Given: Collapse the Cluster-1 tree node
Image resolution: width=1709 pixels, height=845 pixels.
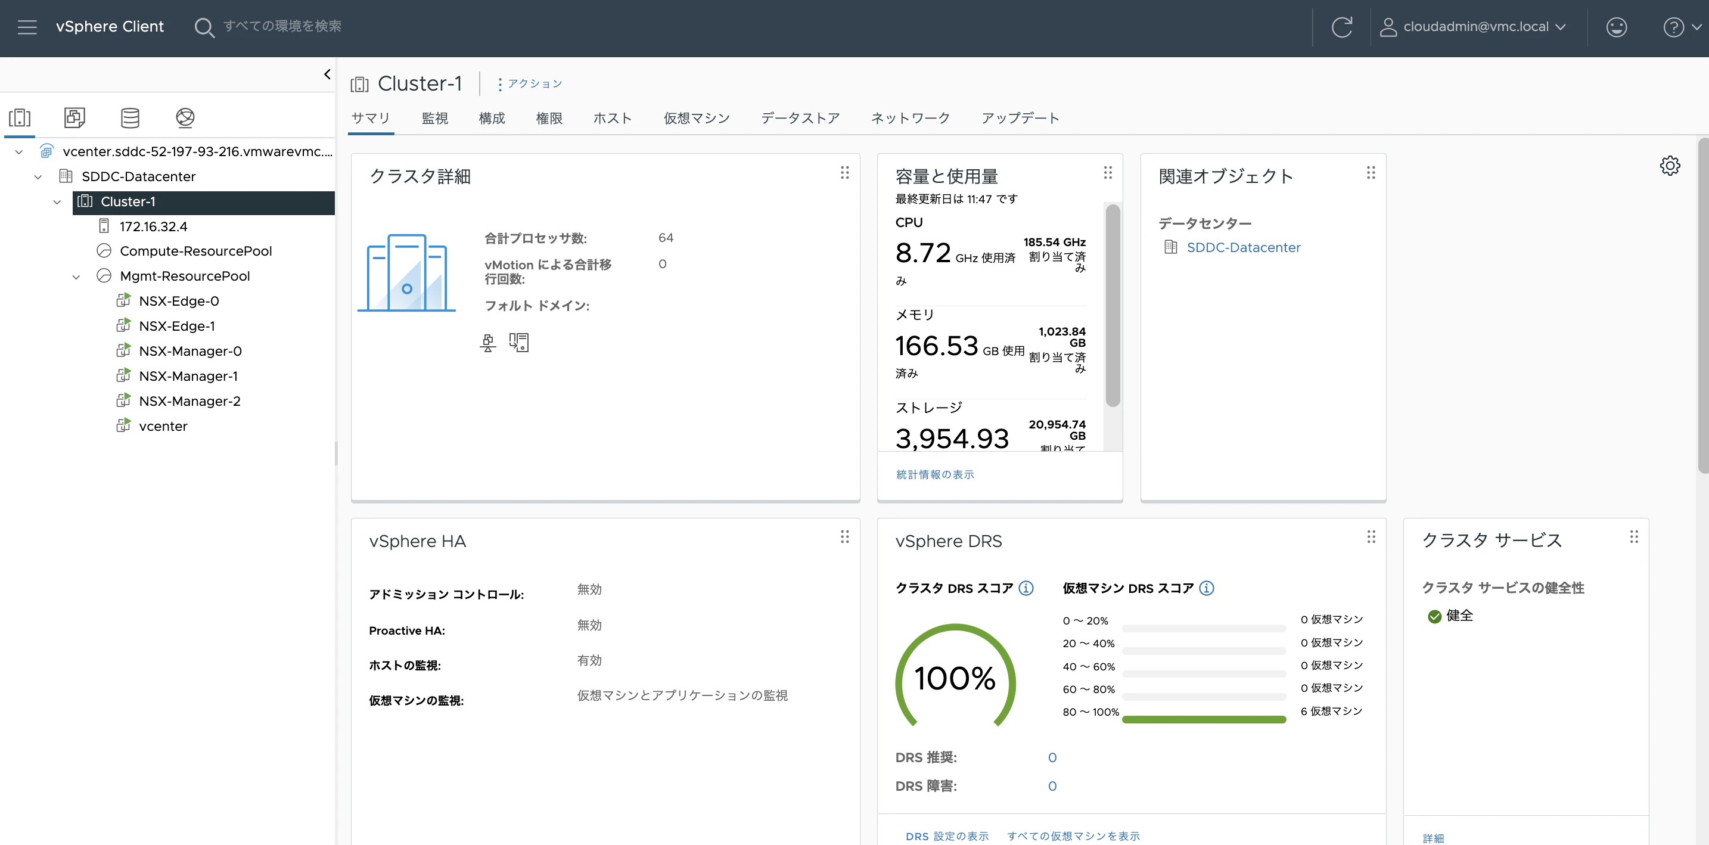Looking at the screenshot, I should (57, 202).
